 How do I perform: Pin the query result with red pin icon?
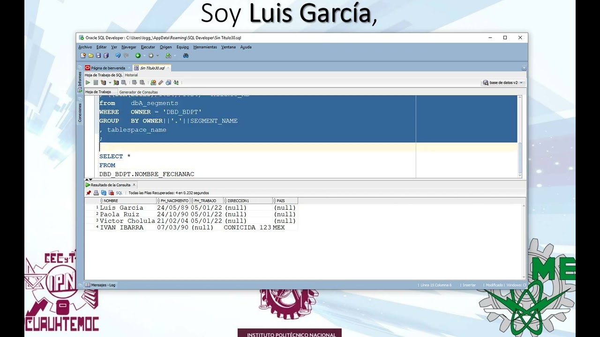pyautogui.click(x=89, y=193)
